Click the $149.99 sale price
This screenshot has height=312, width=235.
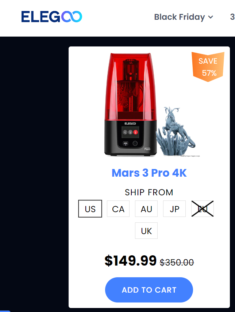click(131, 260)
